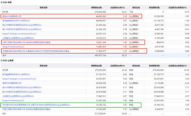
Task: Click 持股数量(股) header of 2020三季报 table
Action: point(97,66)
